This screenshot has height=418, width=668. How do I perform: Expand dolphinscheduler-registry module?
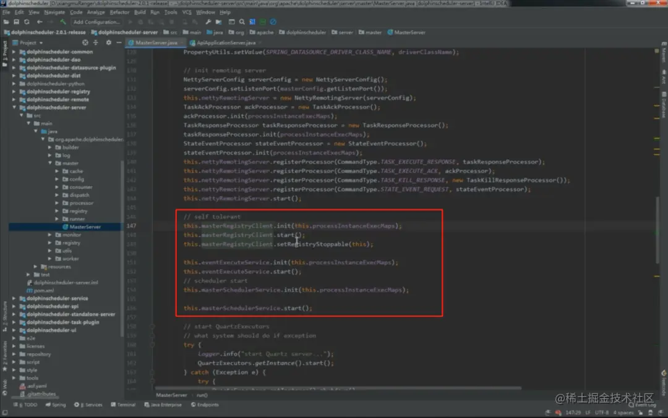pos(14,91)
